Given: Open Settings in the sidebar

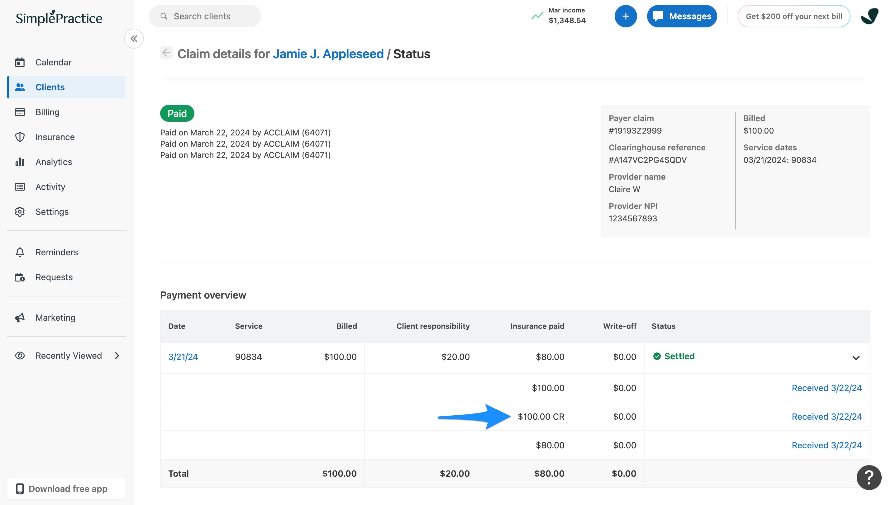Looking at the screenshot, I should coord(66,212).
